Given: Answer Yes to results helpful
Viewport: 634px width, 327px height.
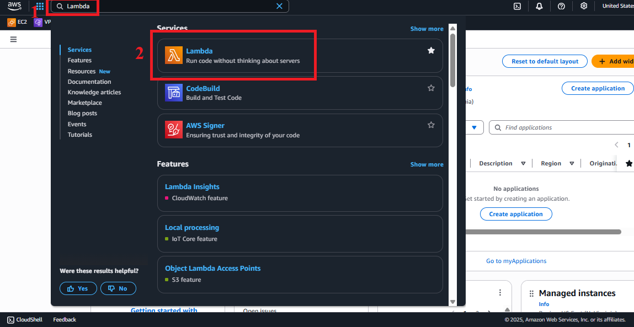Looking at the screenshot, I should tap(78, 288).
